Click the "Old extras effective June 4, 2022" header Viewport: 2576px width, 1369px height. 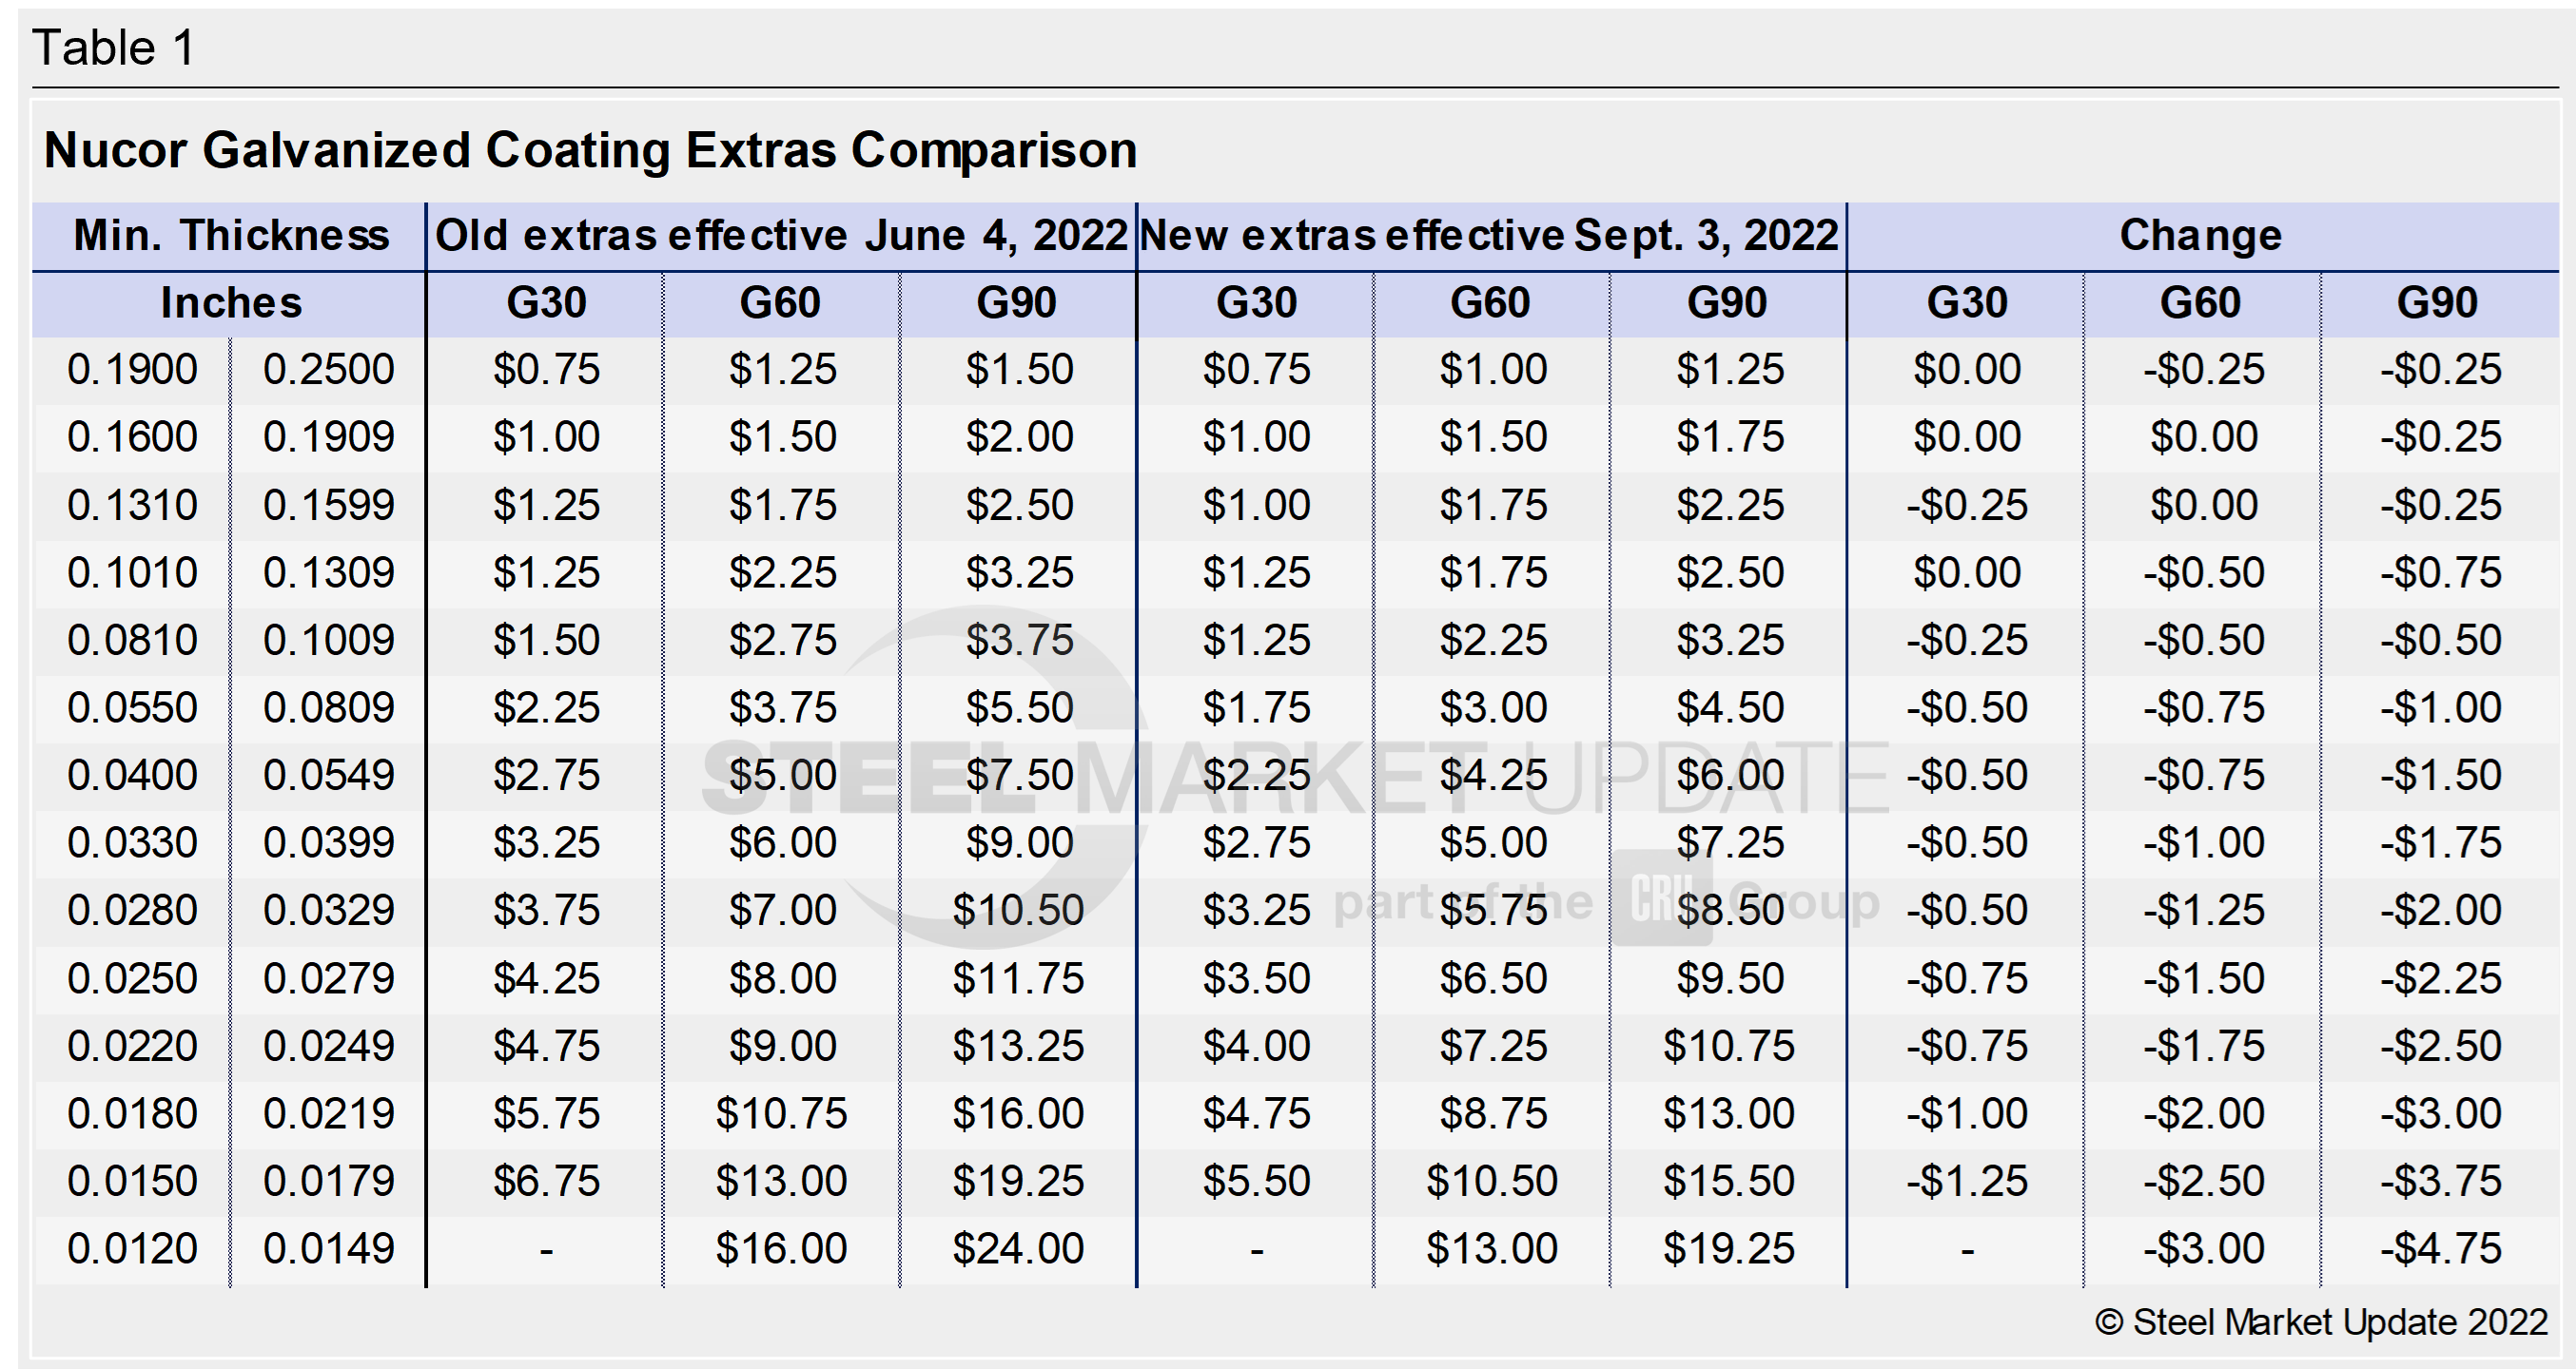781,236
